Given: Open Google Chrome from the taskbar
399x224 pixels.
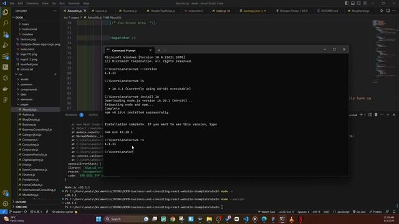Looking at the screenshot, I should coord(173,219).
